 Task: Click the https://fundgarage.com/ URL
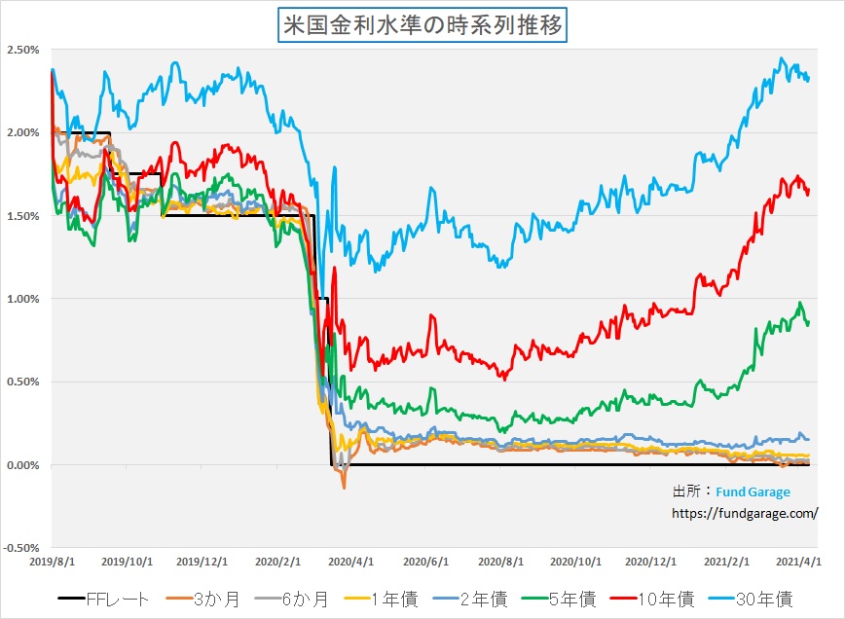point(745,512)
